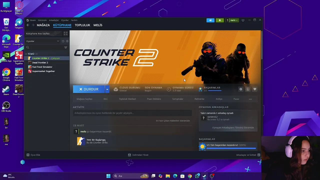The height and width of the screenshot is (180, 320).
Task: Open the Rehberler link
Action: tap(199, 99)
